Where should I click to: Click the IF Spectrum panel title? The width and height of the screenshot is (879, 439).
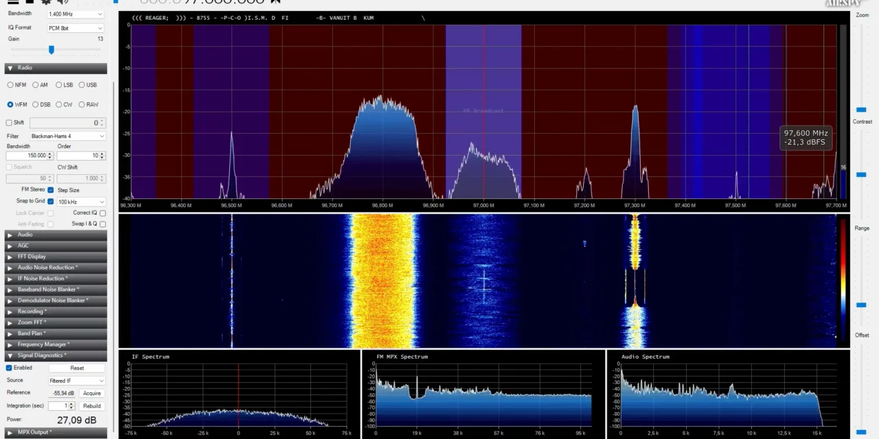[x=150, y=357]
